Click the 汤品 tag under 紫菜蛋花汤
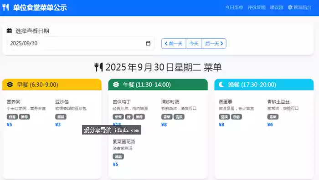 pyautogui.click(x=118, y=156)
